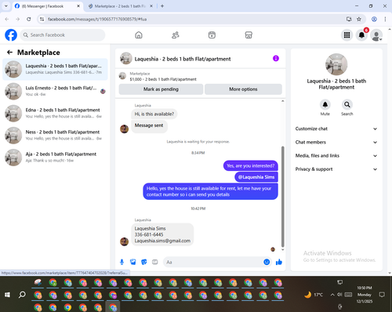Open the Chrome three-dot menu
392x312 pixels.
385,19
